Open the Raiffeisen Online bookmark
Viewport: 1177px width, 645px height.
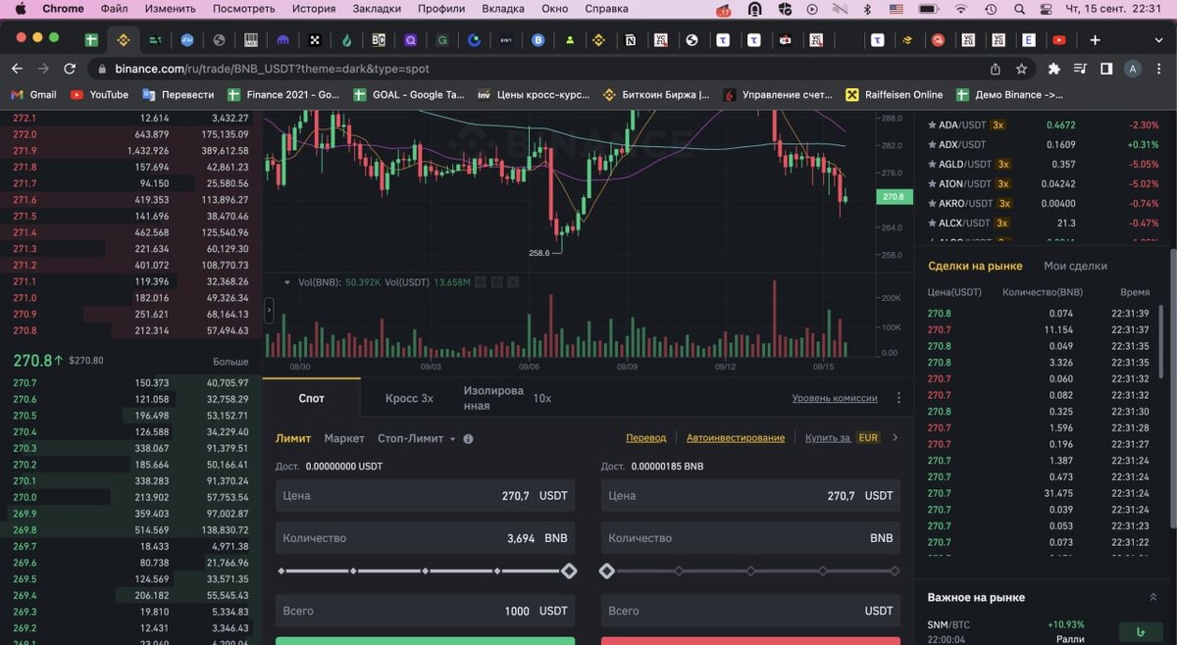(x=894, y=95)
